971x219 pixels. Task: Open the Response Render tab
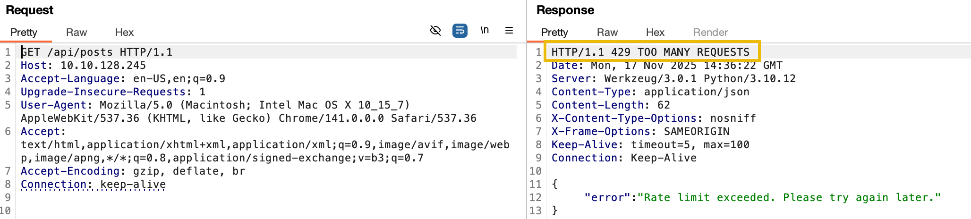pyautogui.click(x=710, y=32)
